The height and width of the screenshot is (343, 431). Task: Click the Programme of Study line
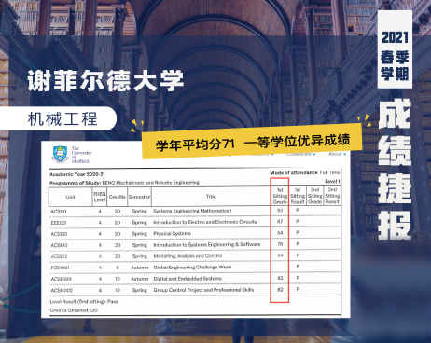tap(124, 183)
